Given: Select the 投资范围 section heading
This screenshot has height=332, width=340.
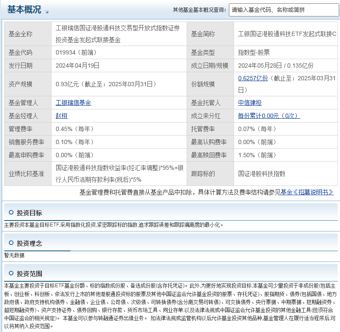Looking at the screenshot, I should tap(30, 274).
